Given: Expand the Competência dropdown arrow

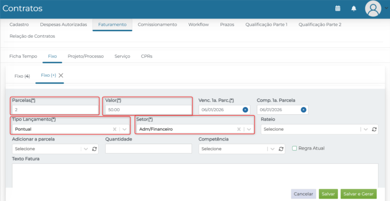Looking at the screenshot, I should pyautogui.click(x=272, y=149).
